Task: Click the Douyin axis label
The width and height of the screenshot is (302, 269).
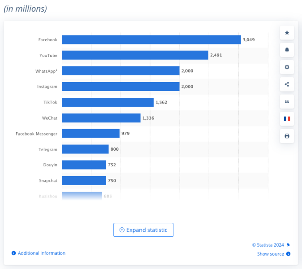Action: pyautogui.click(x=50, y=165)
